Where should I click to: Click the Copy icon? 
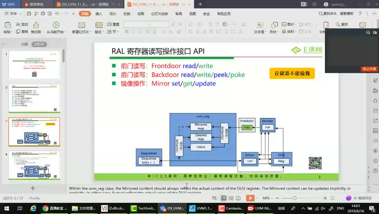coord(18,31)
